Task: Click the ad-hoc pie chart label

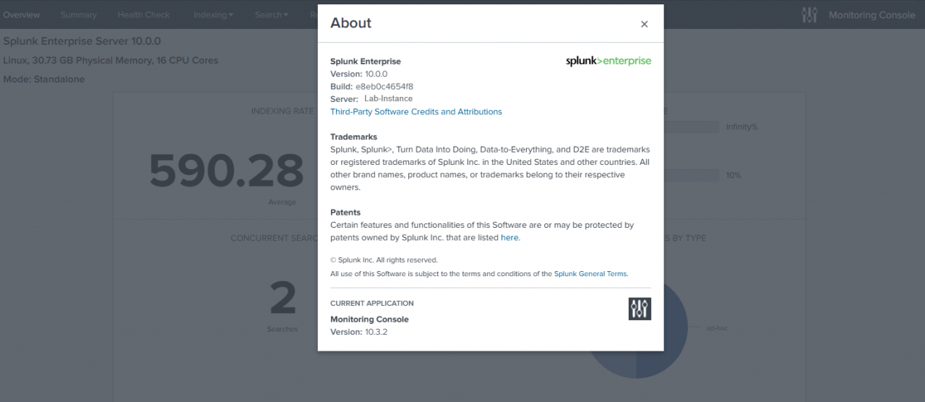Action: tap(717, 328)
